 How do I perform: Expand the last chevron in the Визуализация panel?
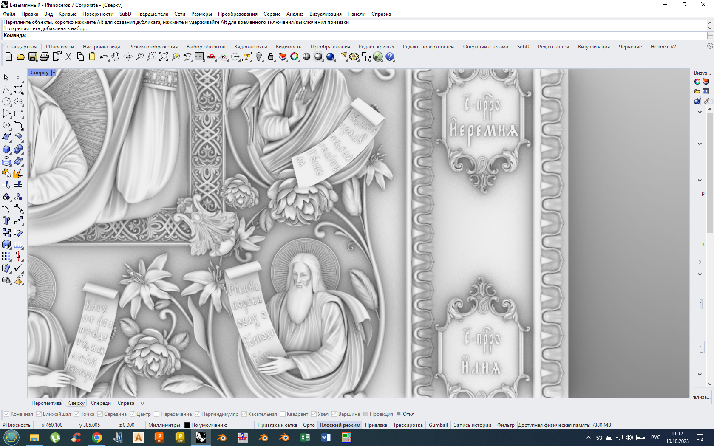700,375
